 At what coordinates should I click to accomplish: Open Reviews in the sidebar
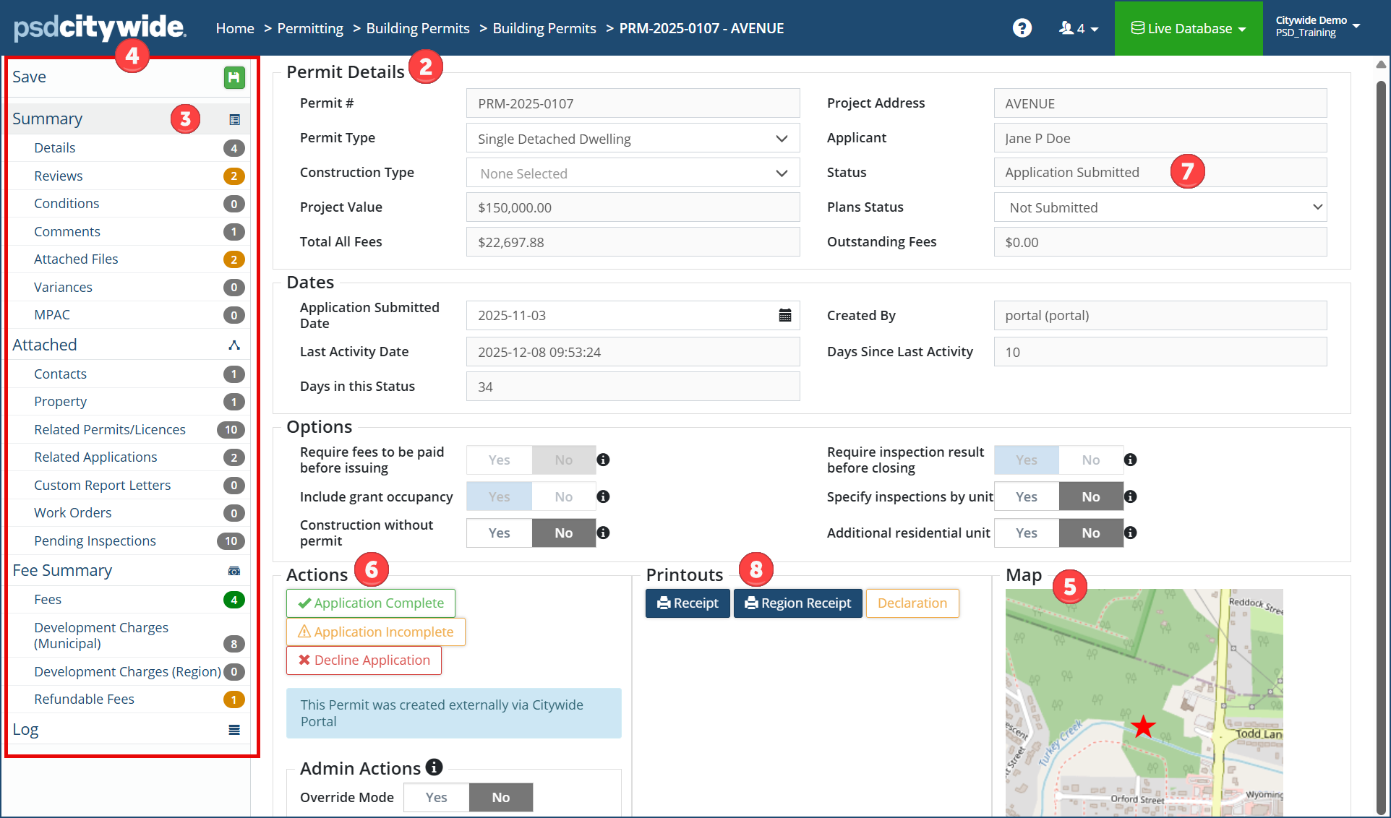(x=59, y=176)
